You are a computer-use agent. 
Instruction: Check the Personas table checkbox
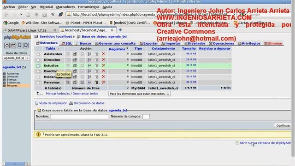click(38, 83)
